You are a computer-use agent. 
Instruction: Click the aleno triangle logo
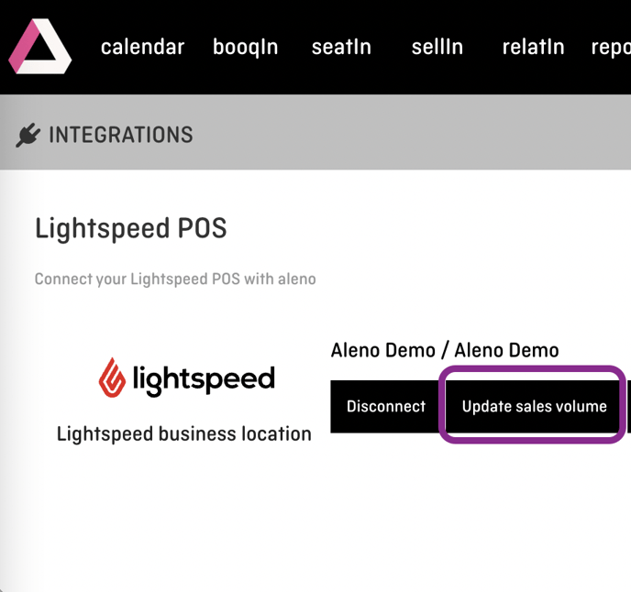(39, 46)
